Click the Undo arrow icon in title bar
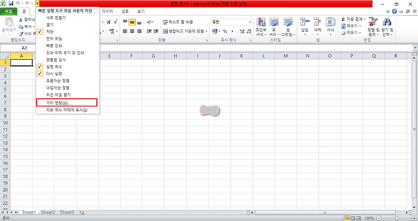This screenshot has width=418, height=221. pos(17,3)
